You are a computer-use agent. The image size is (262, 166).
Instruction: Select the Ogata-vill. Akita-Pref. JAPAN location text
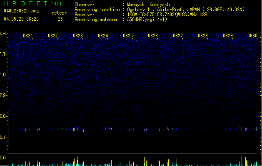point(186,10)
